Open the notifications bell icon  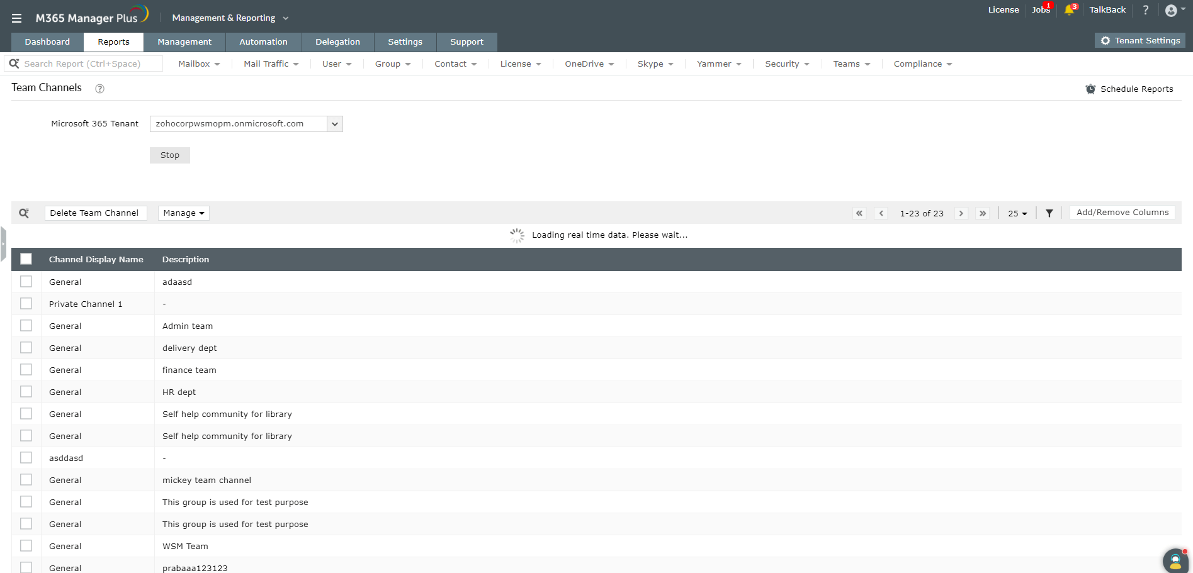click(x=1070, y=10)
